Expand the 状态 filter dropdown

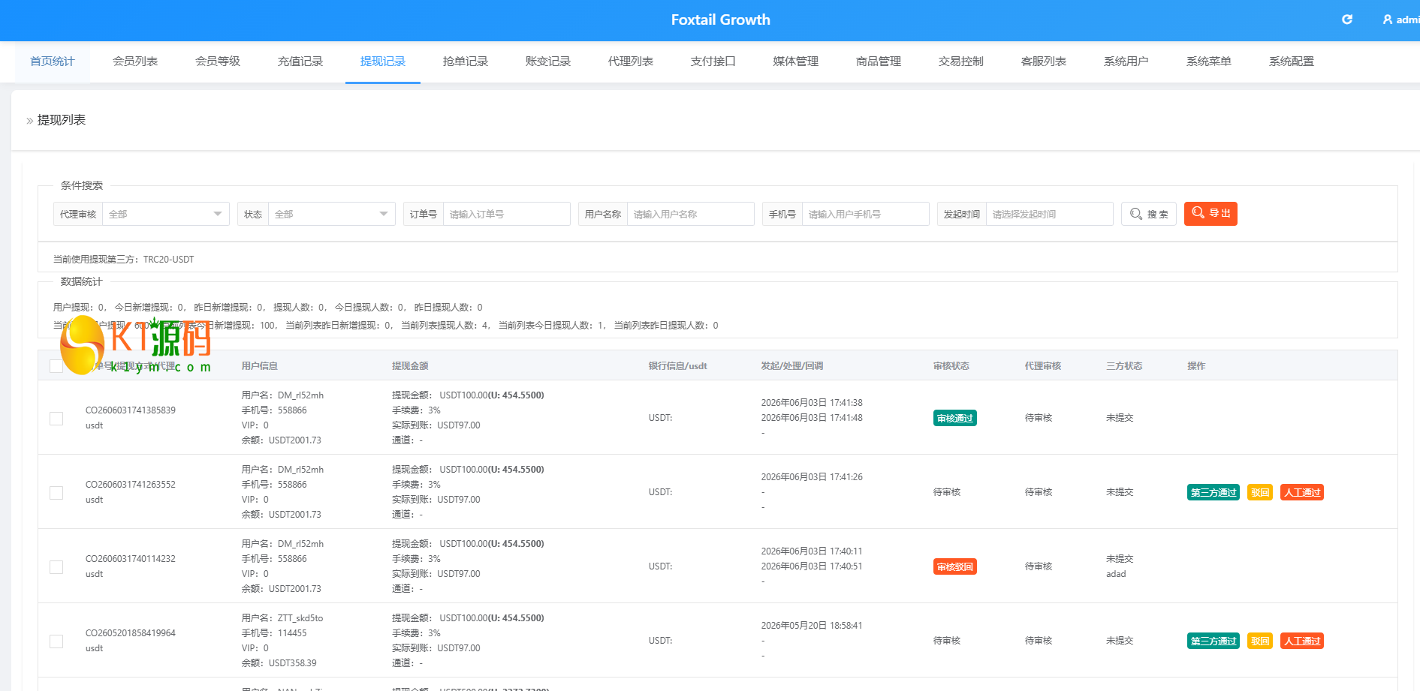coord(332,214)
